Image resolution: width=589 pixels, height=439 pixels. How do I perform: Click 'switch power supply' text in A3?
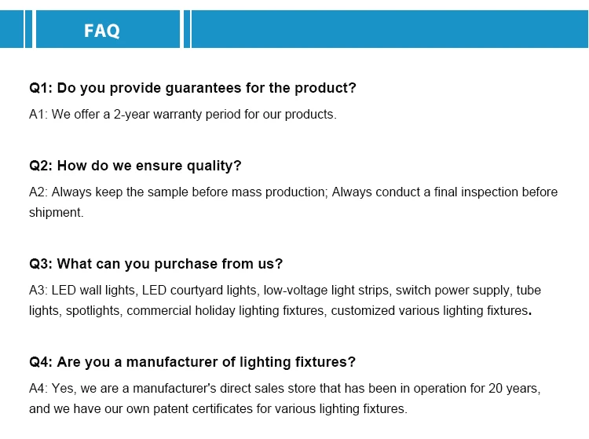click(452, 291)
